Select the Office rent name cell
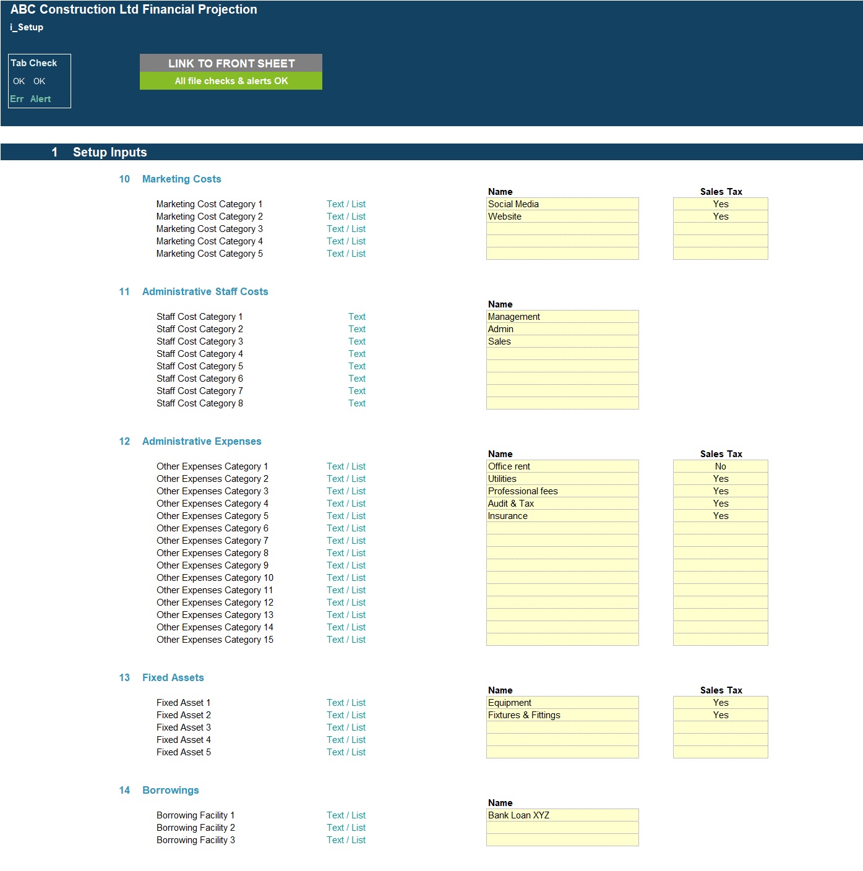The height and width of the screenshot is (871, 863). 562,466
